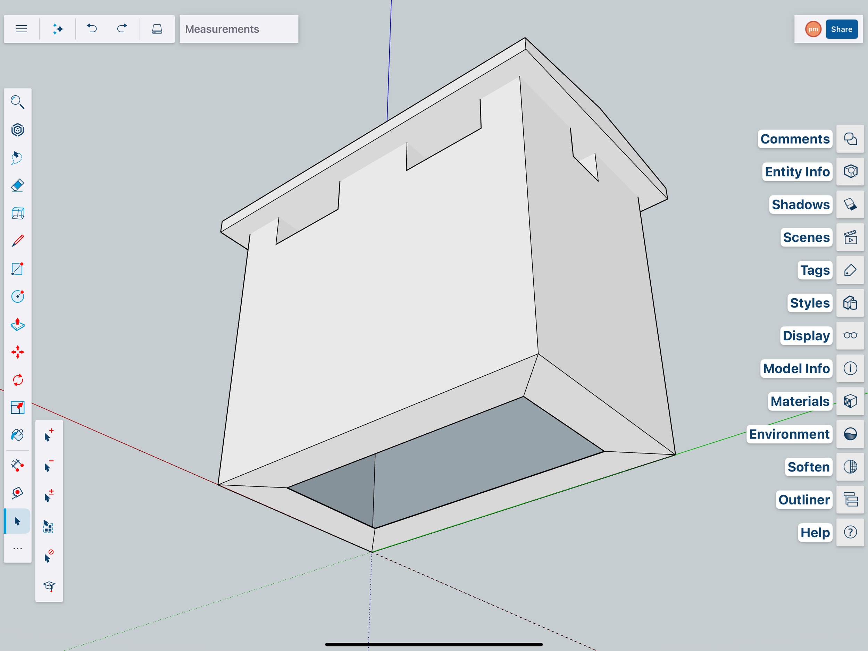
Task: Open the Shadows panel icon
Action: click(850, 205)
